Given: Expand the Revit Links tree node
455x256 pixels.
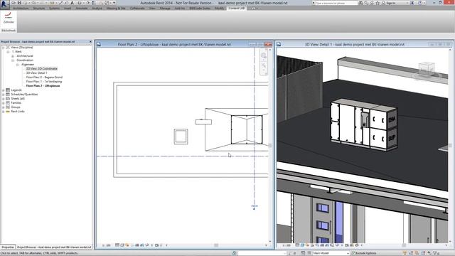Looking at the screenshot, I should [4, 112].
